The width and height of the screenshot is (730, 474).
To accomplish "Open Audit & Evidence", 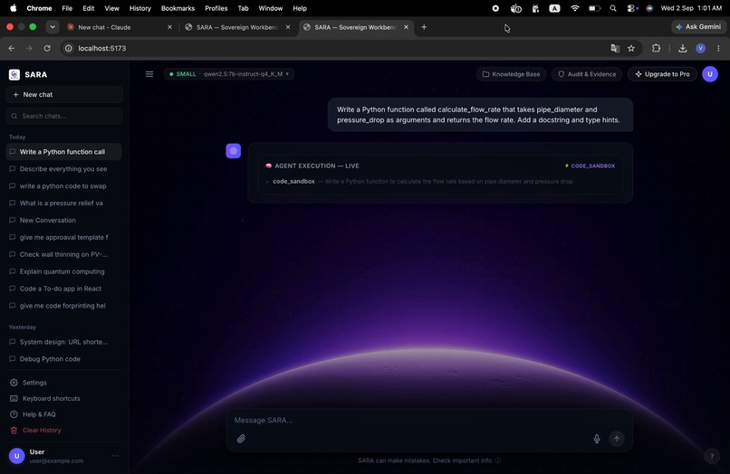I will click(x=587, y=74).
